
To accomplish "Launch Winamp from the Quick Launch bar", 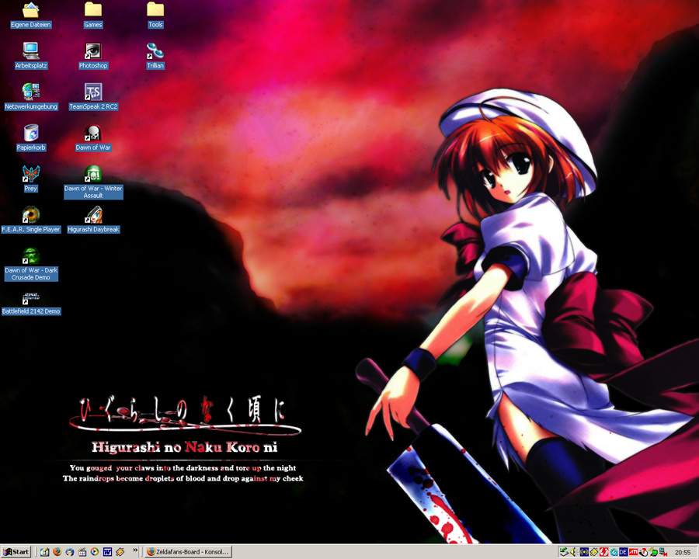I will pos(120,552).
